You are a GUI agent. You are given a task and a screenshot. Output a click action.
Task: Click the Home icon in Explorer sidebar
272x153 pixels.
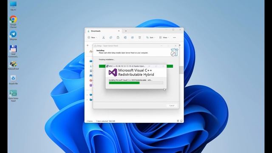91,51
